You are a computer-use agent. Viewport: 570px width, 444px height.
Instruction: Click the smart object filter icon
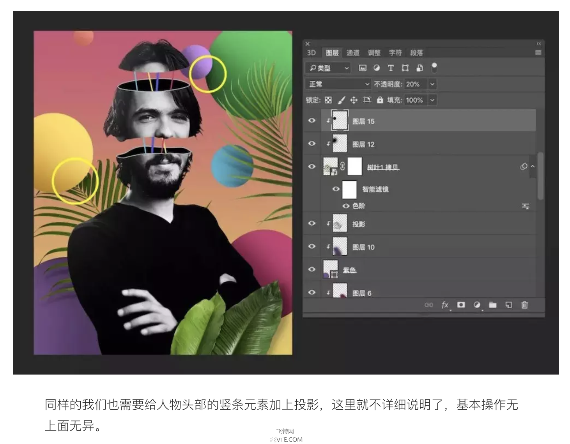[420, 68]
